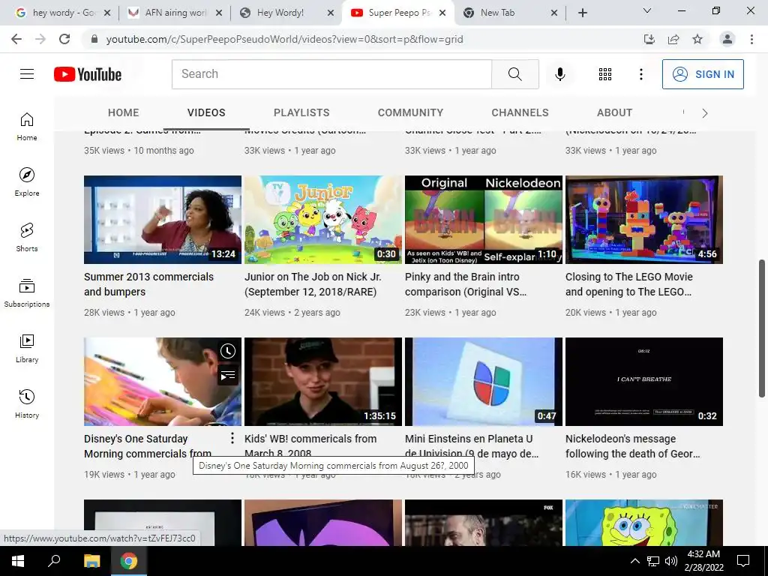Switch to the HOME channel tab
This screenshot has width=768, height=576.
pos(124,112)
